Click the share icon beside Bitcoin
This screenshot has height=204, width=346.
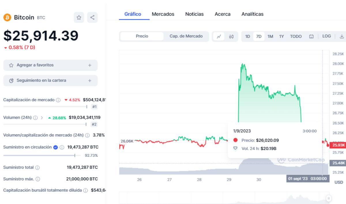[x=92, y=18]
